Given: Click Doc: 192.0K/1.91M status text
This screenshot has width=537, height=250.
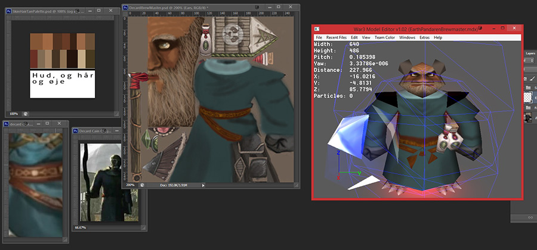Looking at the screenshot, I should click(x=174, y=185).
